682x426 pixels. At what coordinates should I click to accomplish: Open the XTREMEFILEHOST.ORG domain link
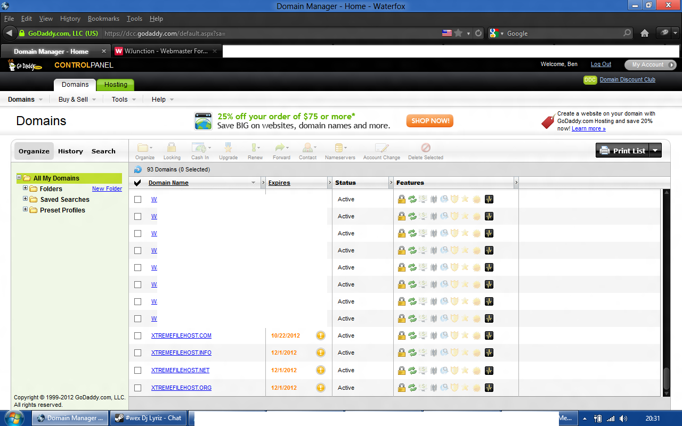click(x=181, y=388)
